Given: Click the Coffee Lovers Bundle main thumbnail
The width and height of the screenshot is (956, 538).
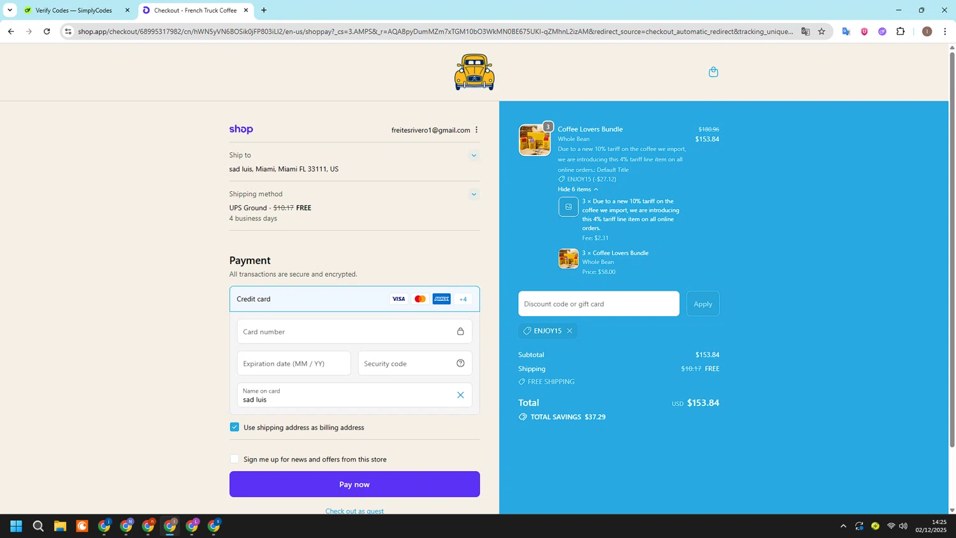Looking at the screenshot, I should (x=534, y=140).
